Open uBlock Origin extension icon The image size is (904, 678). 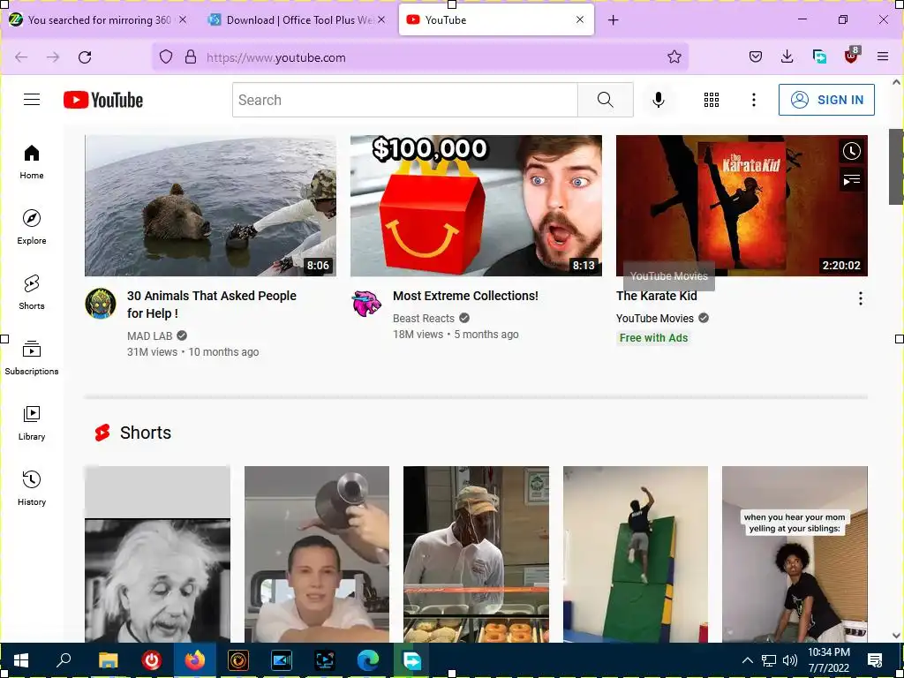click(x=852, y=56)
